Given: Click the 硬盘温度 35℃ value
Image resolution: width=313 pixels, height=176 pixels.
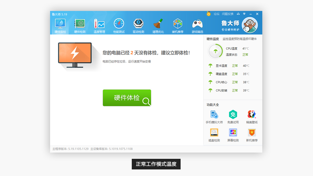Looking at the screenshot, I should (246, 74).
